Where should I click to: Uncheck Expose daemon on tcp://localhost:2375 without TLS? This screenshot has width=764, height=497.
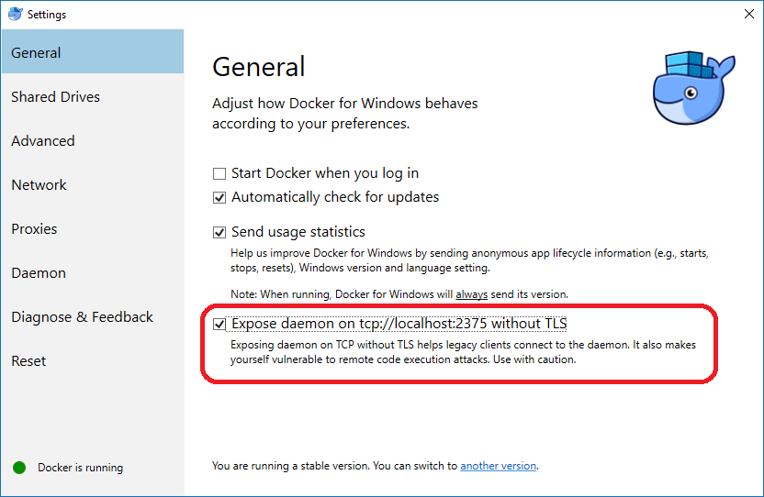(219, 324)
